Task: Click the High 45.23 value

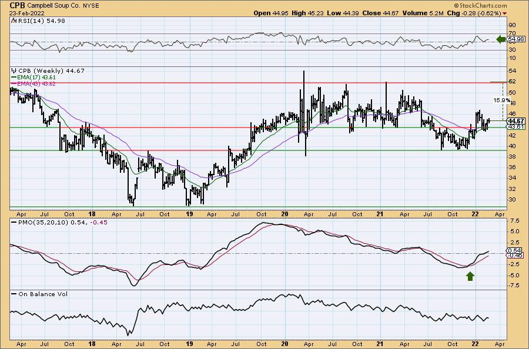Action: (x=307, y=13)
